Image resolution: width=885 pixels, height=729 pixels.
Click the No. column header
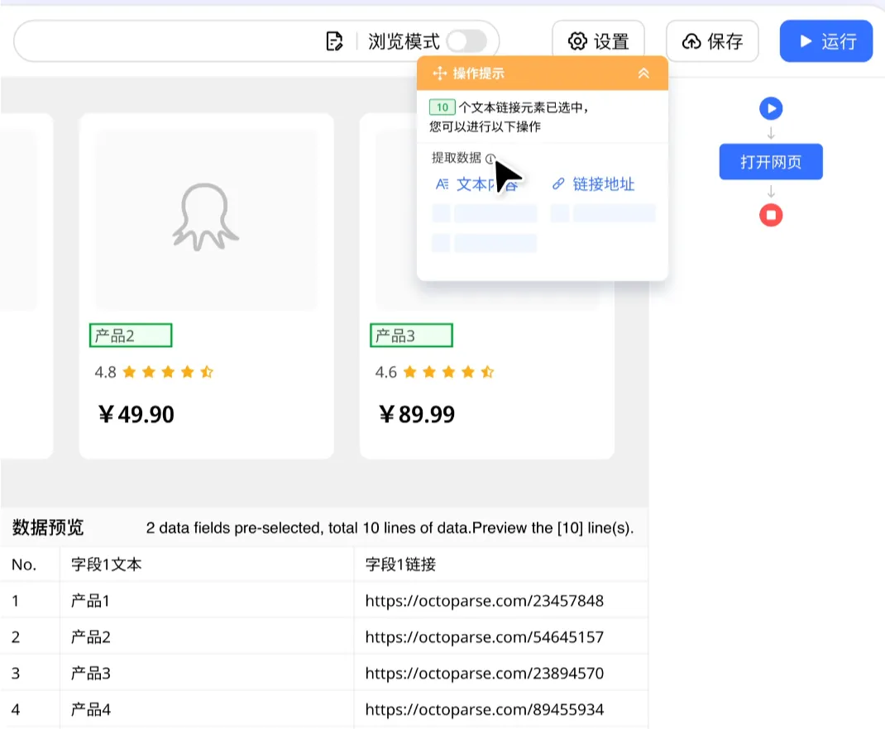[24, 565]
